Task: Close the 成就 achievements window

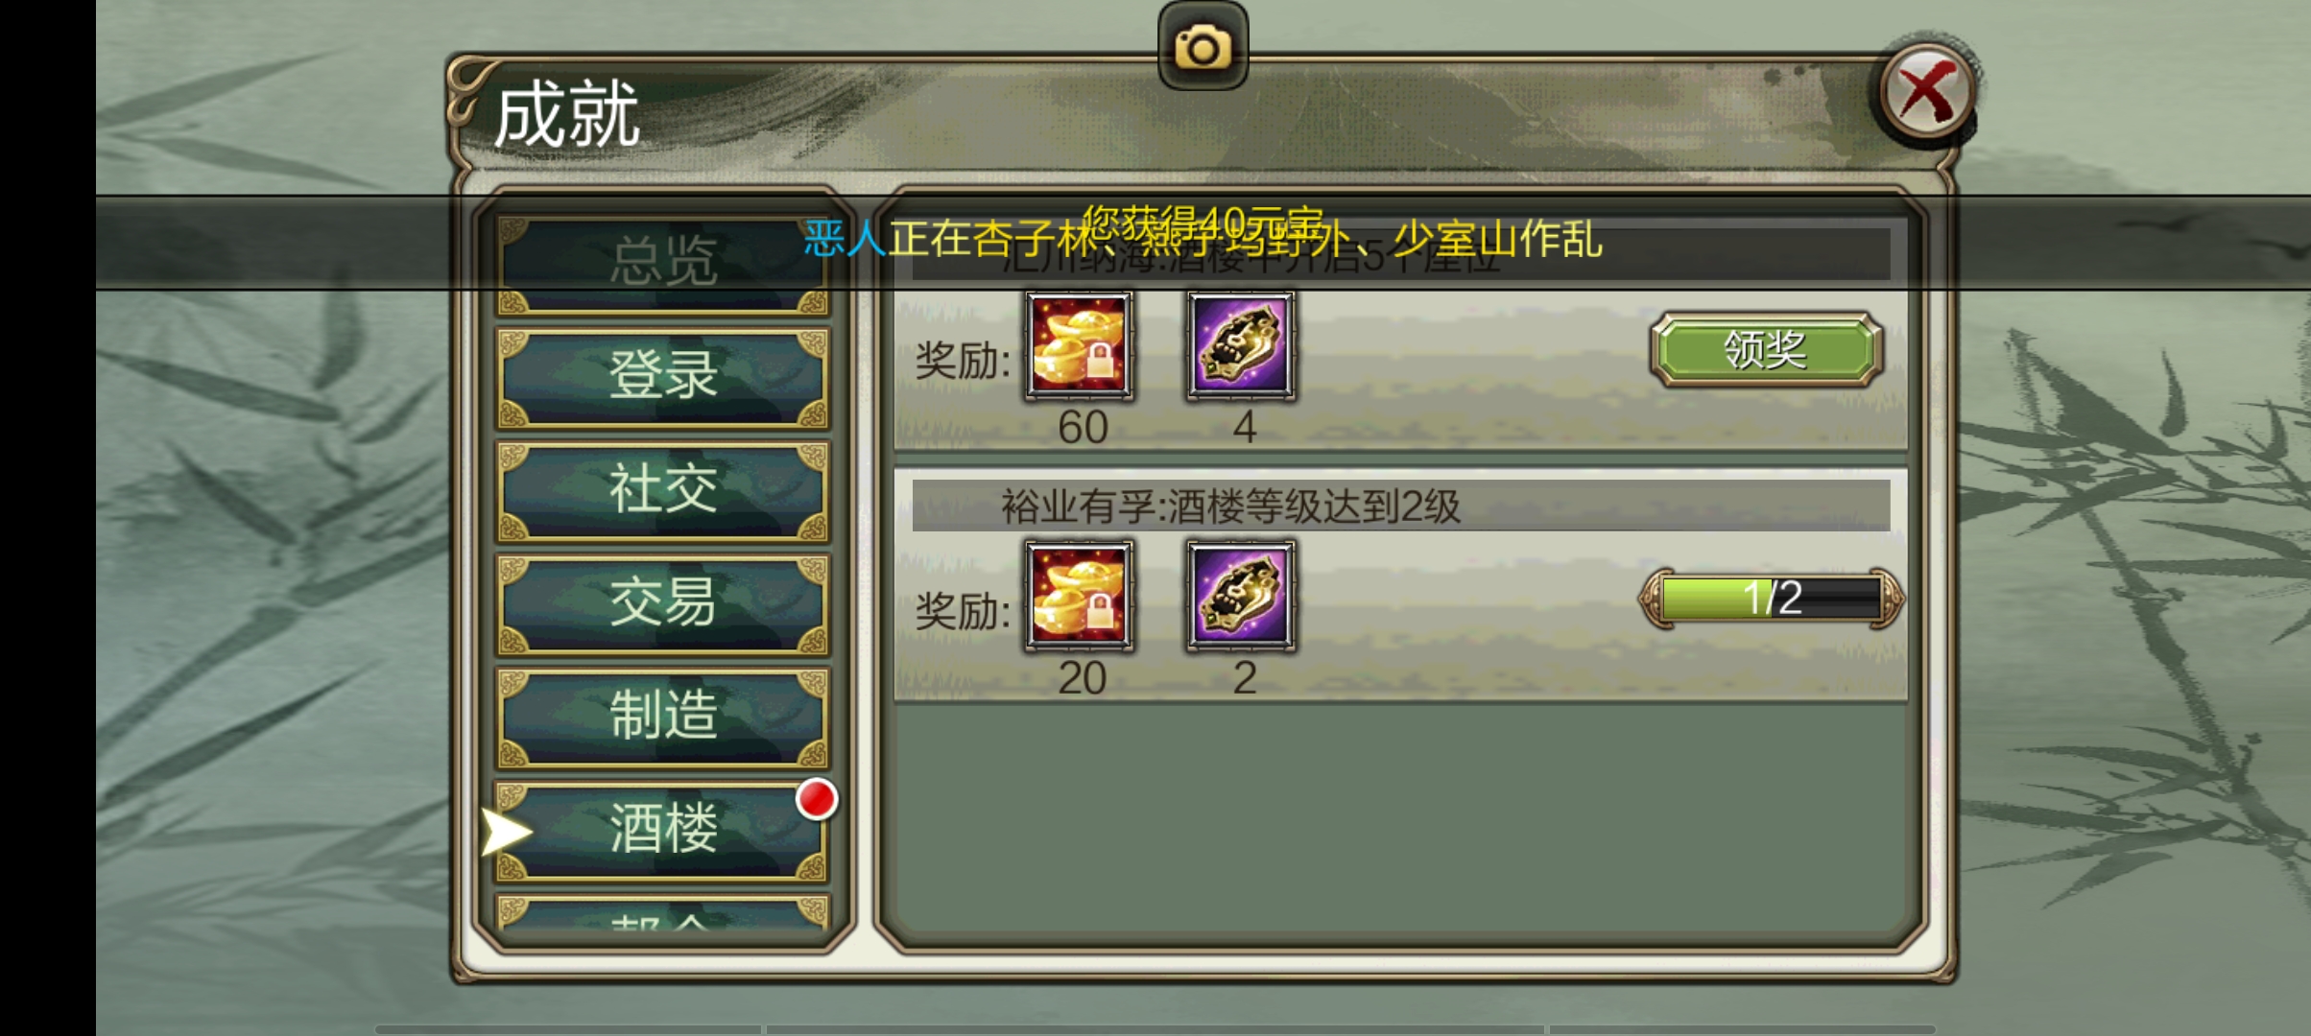Action: (x=1926, y=93)
